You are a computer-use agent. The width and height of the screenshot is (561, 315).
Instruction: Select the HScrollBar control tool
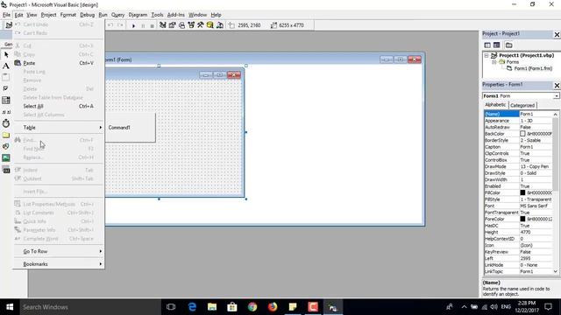click(6, 112)
